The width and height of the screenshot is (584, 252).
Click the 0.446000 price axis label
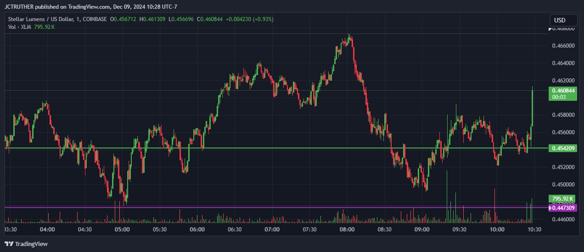click(x=563, y=219)
